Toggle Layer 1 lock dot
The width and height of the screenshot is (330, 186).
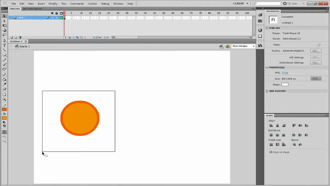[56, 18]
